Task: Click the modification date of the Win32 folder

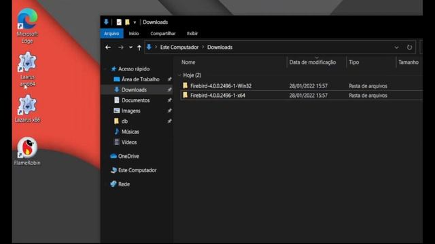Action: [308, 86]
